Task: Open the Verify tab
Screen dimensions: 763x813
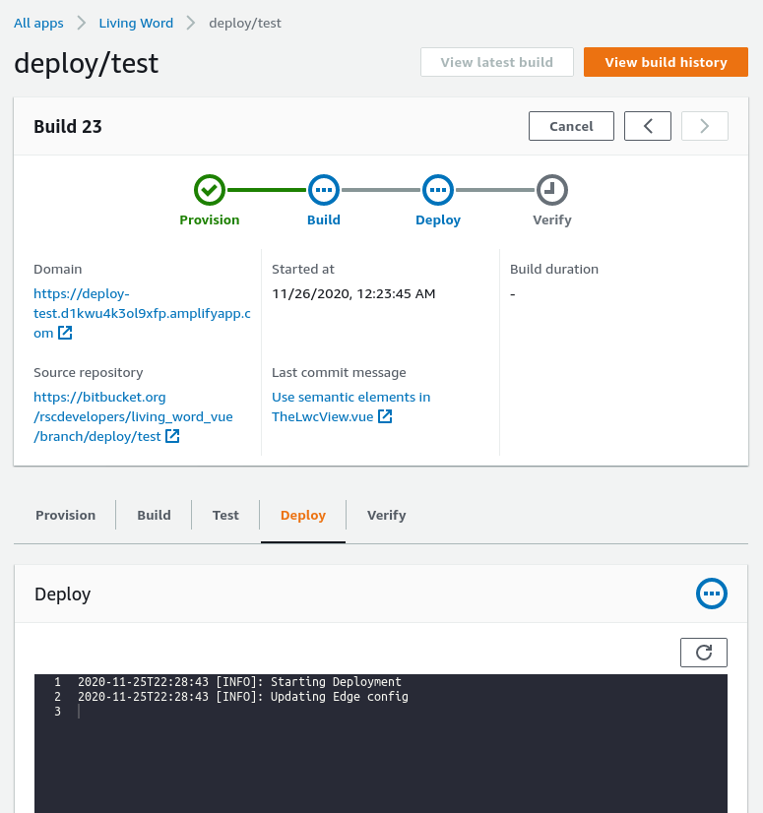Action: coord(386,515)
